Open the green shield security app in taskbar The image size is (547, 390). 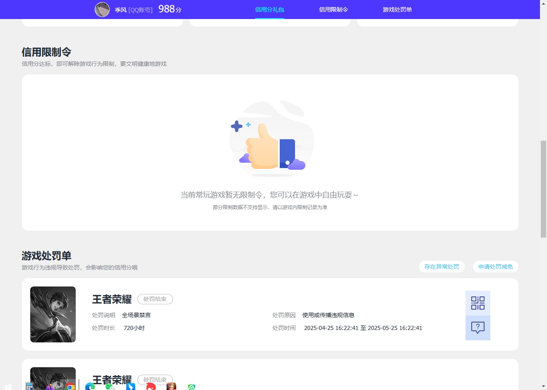point(191,386)
